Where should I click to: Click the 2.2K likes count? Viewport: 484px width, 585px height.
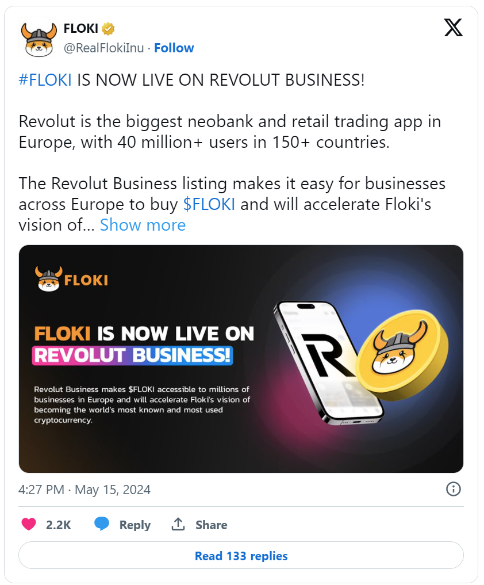(x=58, y=525)
